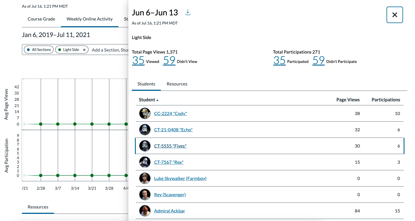Open Admiral Ackbar's avatar thumbnail
This screenshot has width=415, height=221.
145,211
